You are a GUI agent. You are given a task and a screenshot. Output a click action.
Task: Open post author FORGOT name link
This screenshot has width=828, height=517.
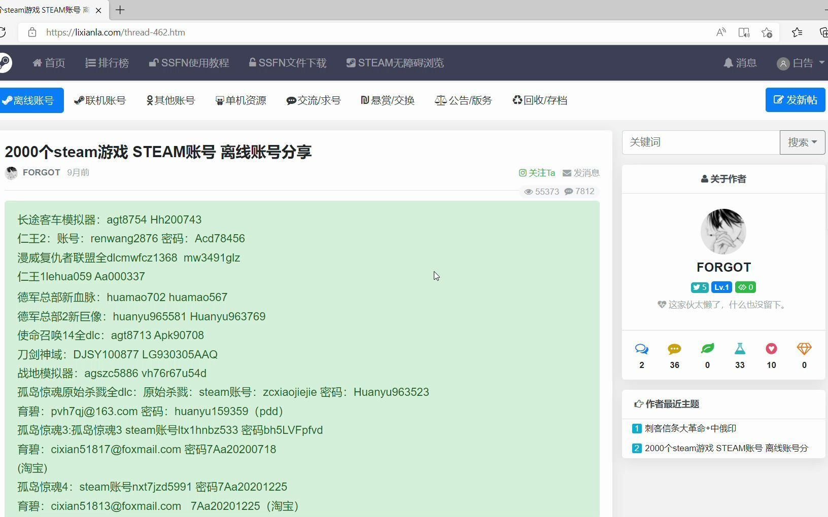coord(42,172)
